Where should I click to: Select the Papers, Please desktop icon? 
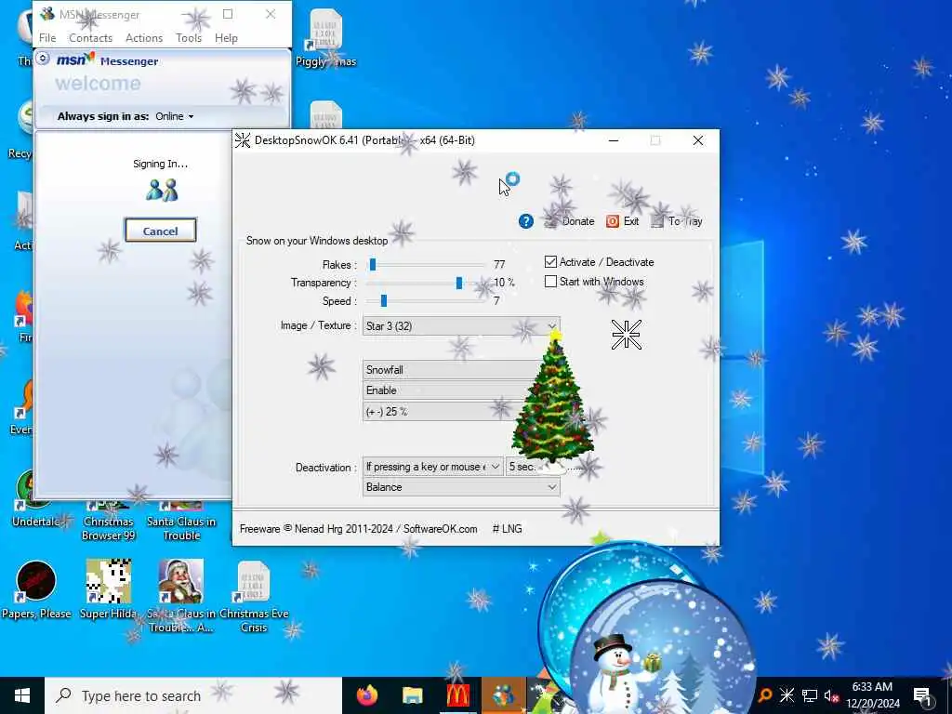coord(36,589)
